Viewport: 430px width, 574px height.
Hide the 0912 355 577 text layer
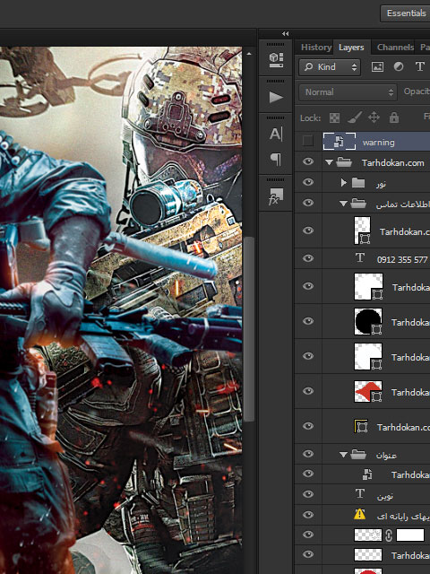click(308, 258)
